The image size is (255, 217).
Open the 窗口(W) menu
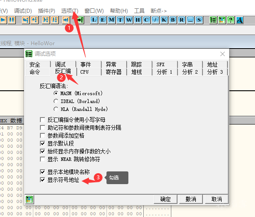tap(94, 11)
